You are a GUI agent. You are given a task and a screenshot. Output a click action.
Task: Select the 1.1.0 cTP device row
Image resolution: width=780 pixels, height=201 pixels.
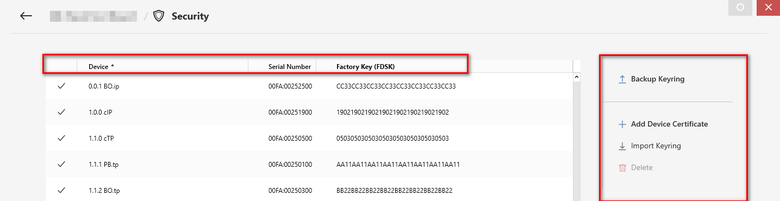coord(309,138)
